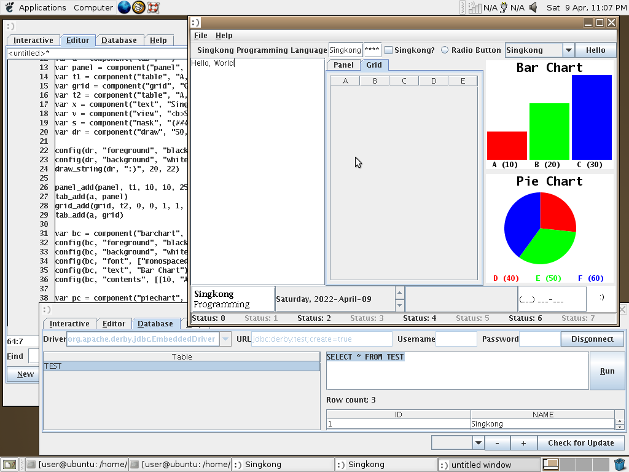Click the mail/browser icon beside Firefox
The width and height of the screenshot is (629, 472).
click(139, 7)
